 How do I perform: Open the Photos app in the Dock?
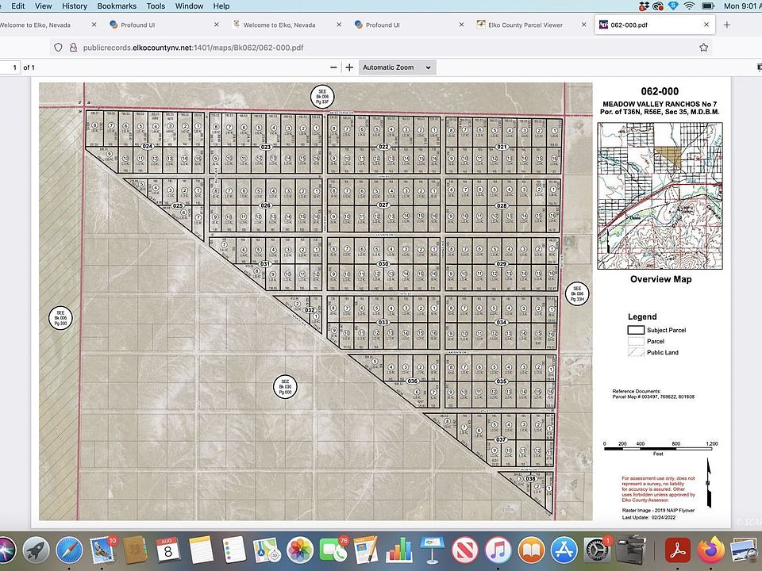(299, 550)
